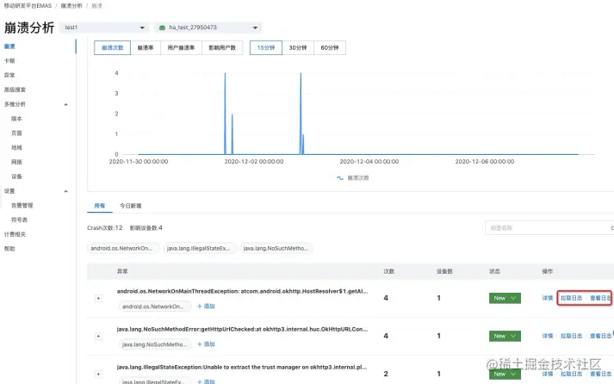Click 查看日志 for NetworkOnMainThreadException row

(x=601, y=298)
